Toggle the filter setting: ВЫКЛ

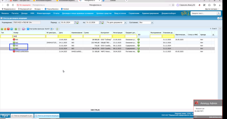(39, 29)
